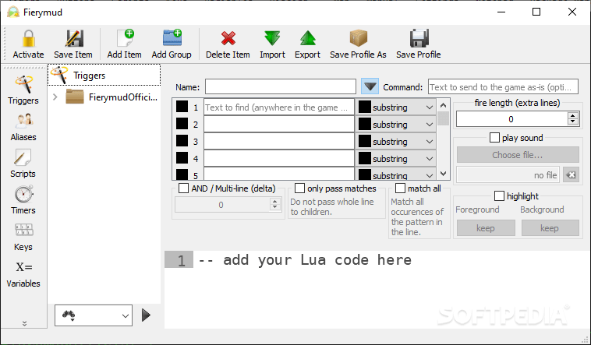591x345 pixels.
Task: Click the no file sound path field
Action: [x=508, y=174]
